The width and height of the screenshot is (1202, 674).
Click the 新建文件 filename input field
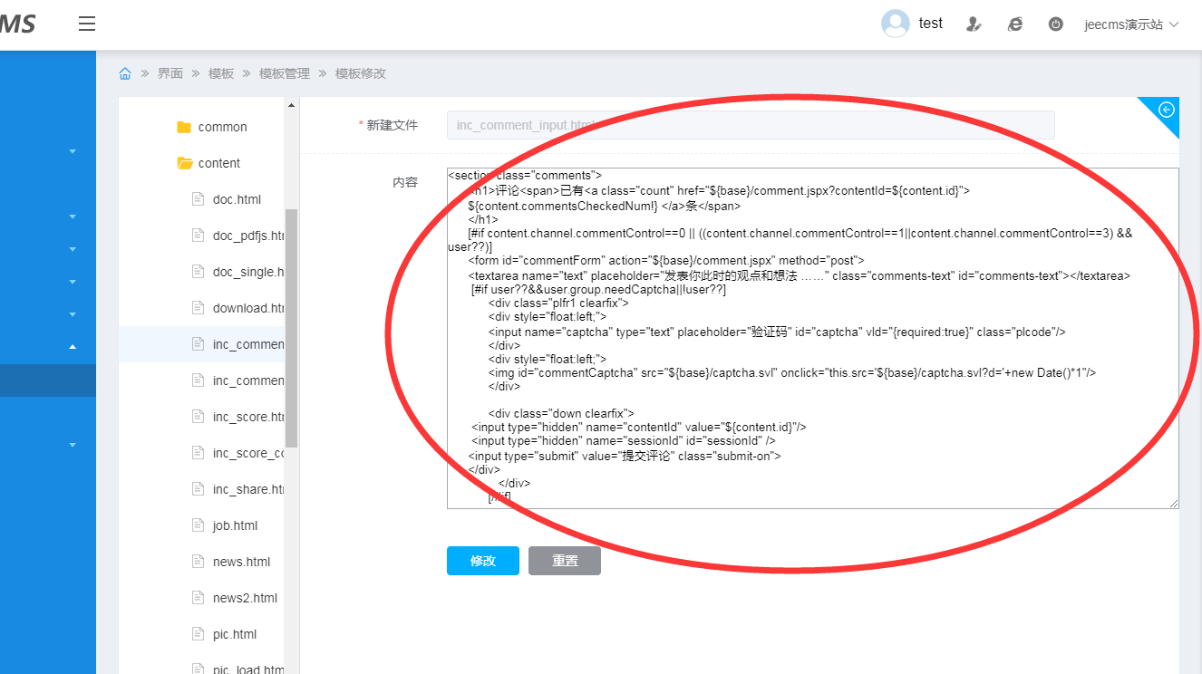coord(751,125)
